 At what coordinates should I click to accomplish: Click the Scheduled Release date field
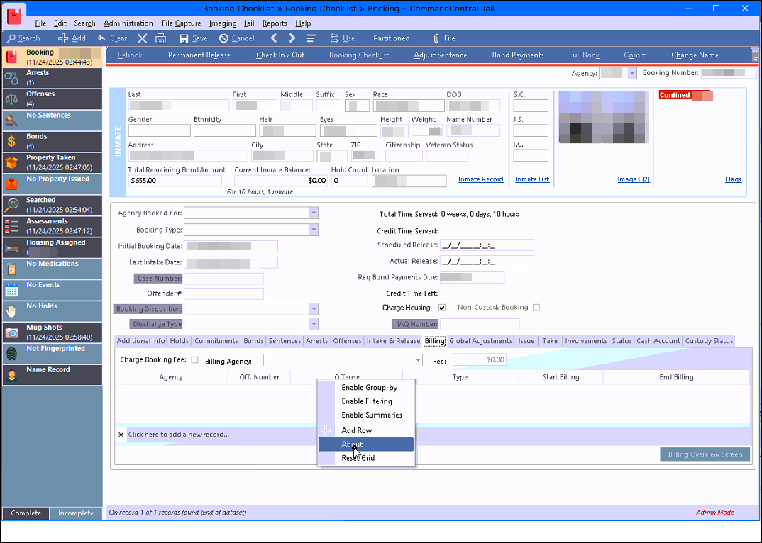(487, 245)
